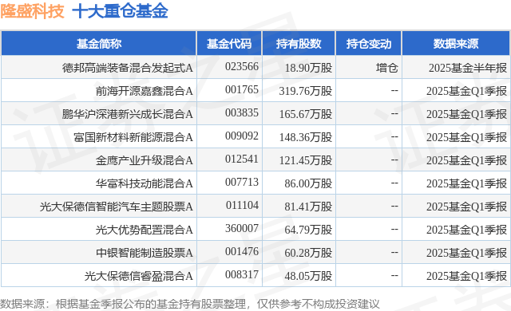
Task: Click the 十大重仓基金 heading
Action: tap(120, 11)
